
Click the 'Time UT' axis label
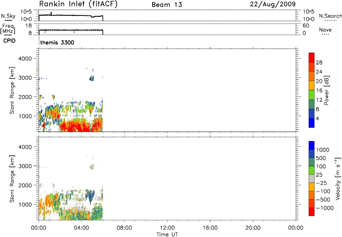pyautogui.click(x=167, y=234)
